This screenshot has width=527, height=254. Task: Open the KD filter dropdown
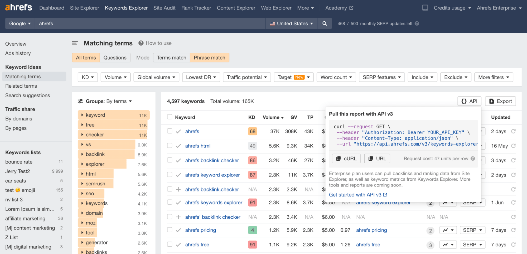pos(88,77)
